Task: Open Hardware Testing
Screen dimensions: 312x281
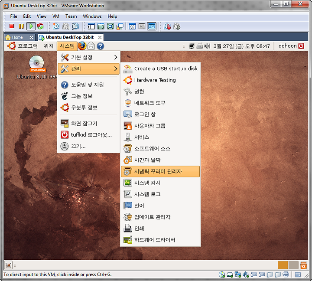Action: click(160, 80)
